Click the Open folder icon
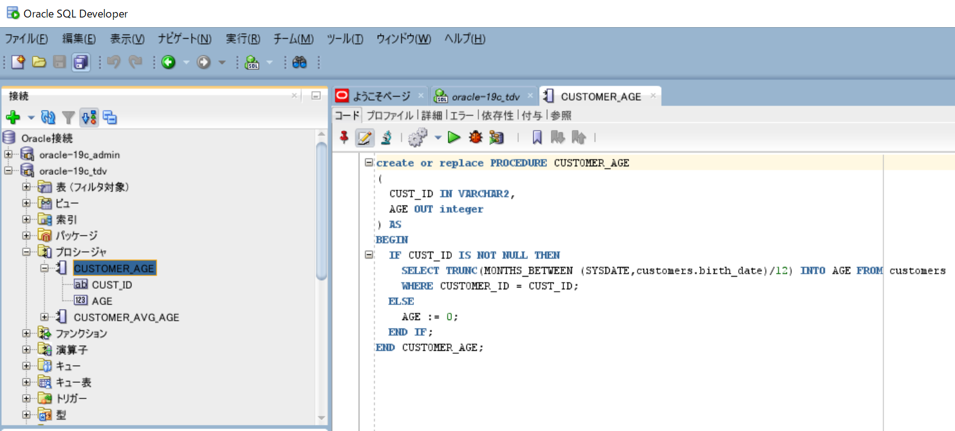Image resolution: width=955 pixels, height=431 pixels. coord(39,61)
